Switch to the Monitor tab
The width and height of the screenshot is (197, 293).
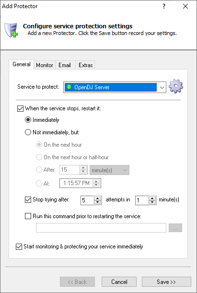coord(45,65)
